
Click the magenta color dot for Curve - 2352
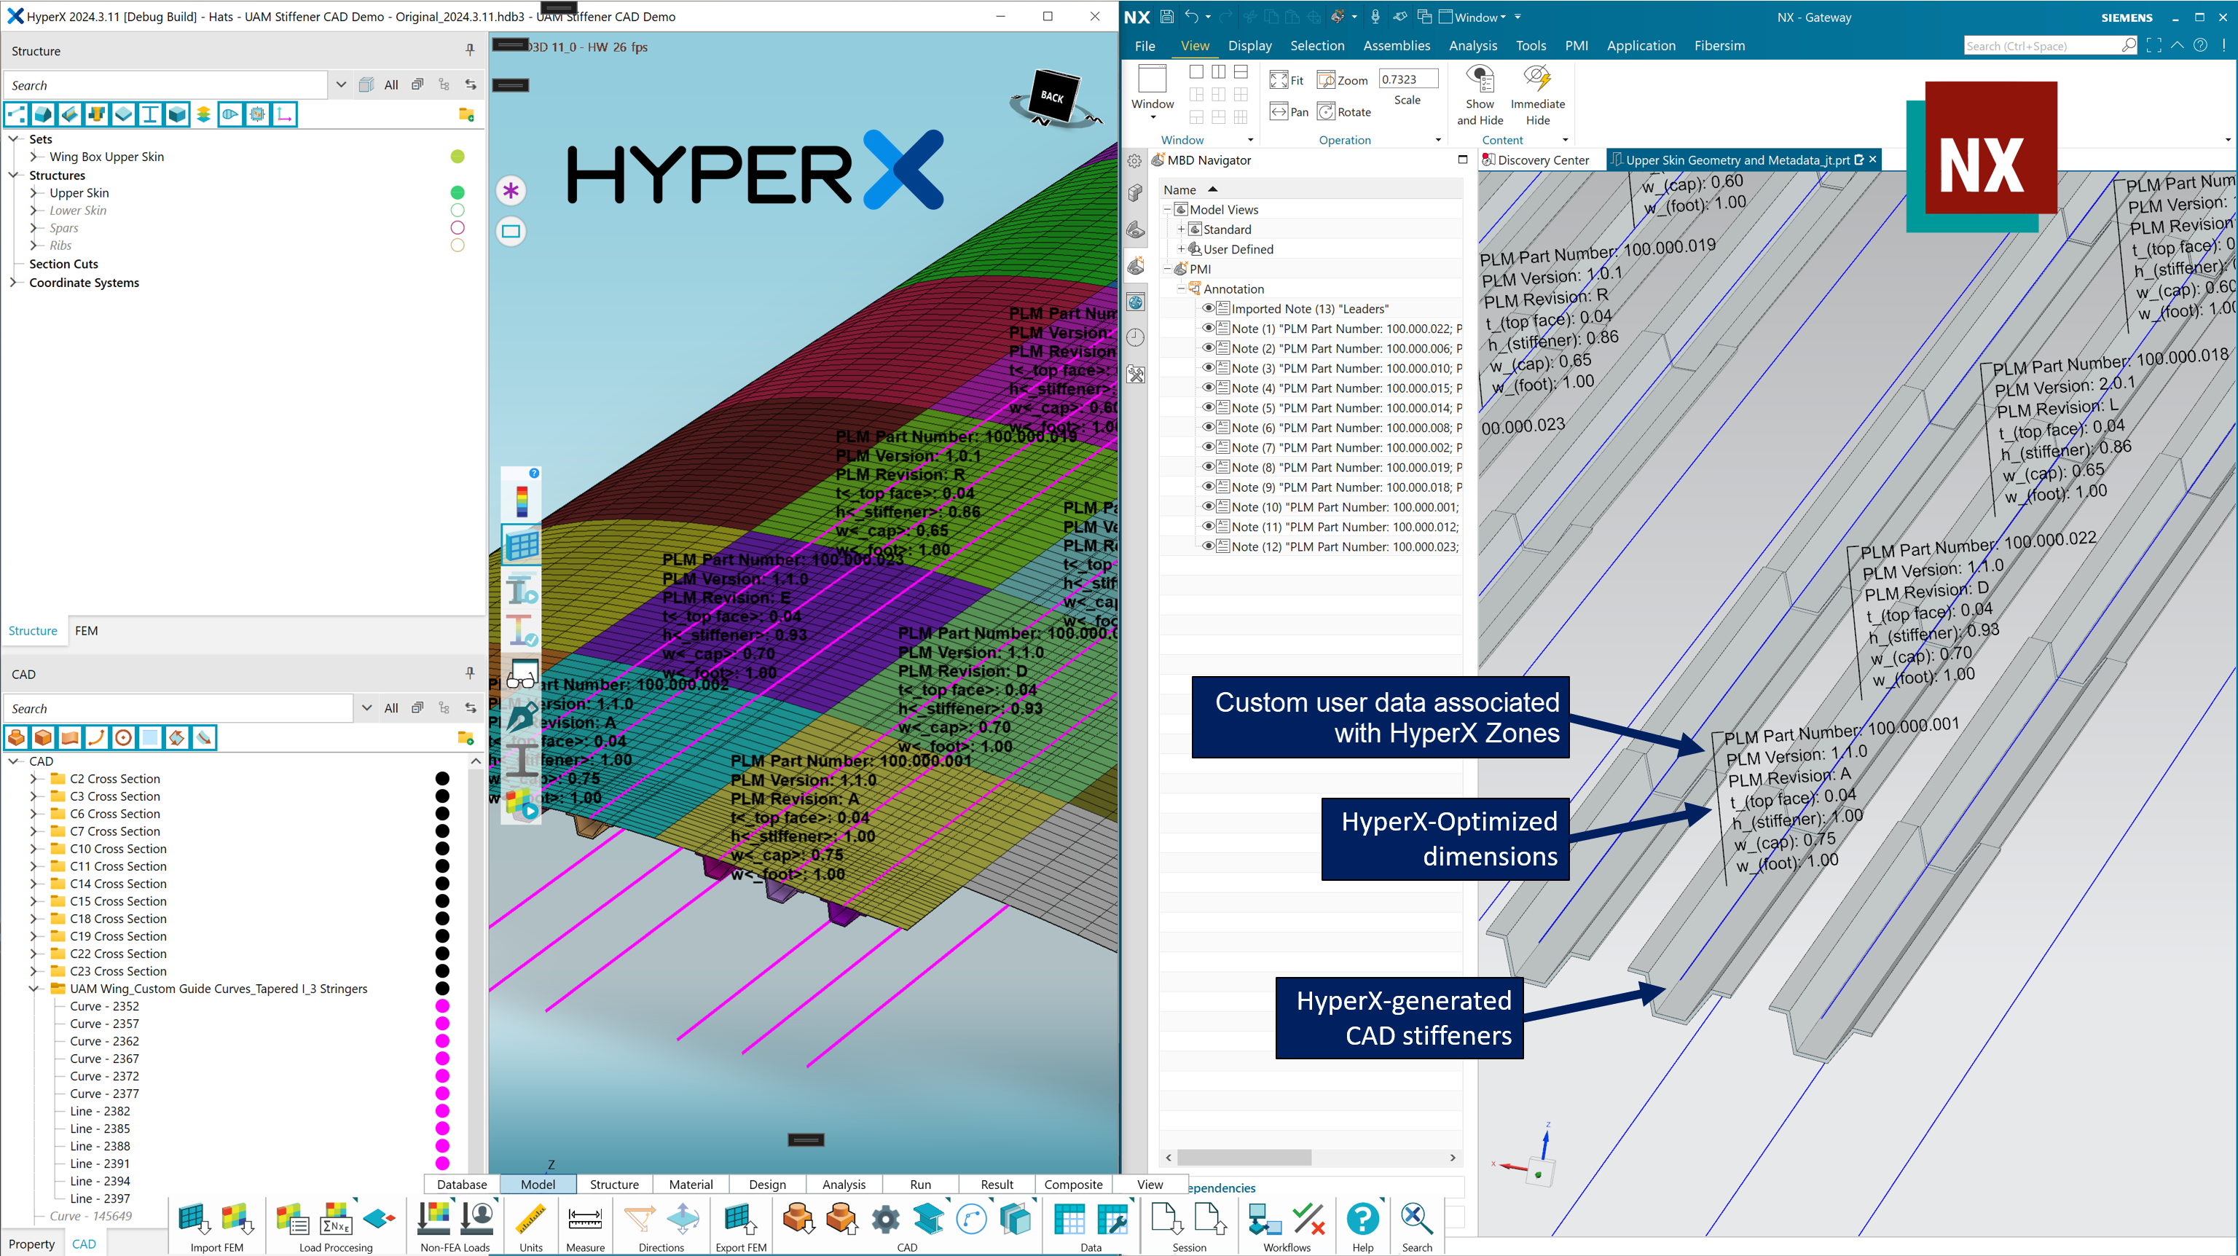[442, 1006]
